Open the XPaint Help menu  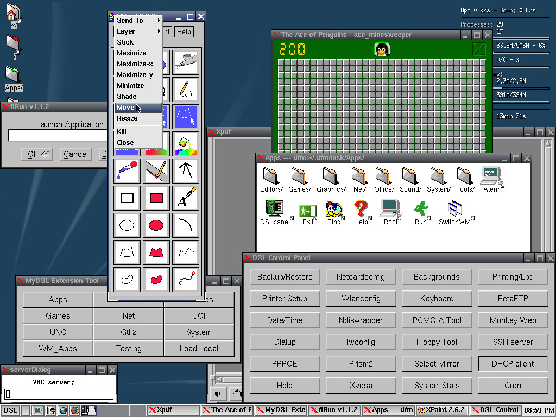[x=184, y=32]
